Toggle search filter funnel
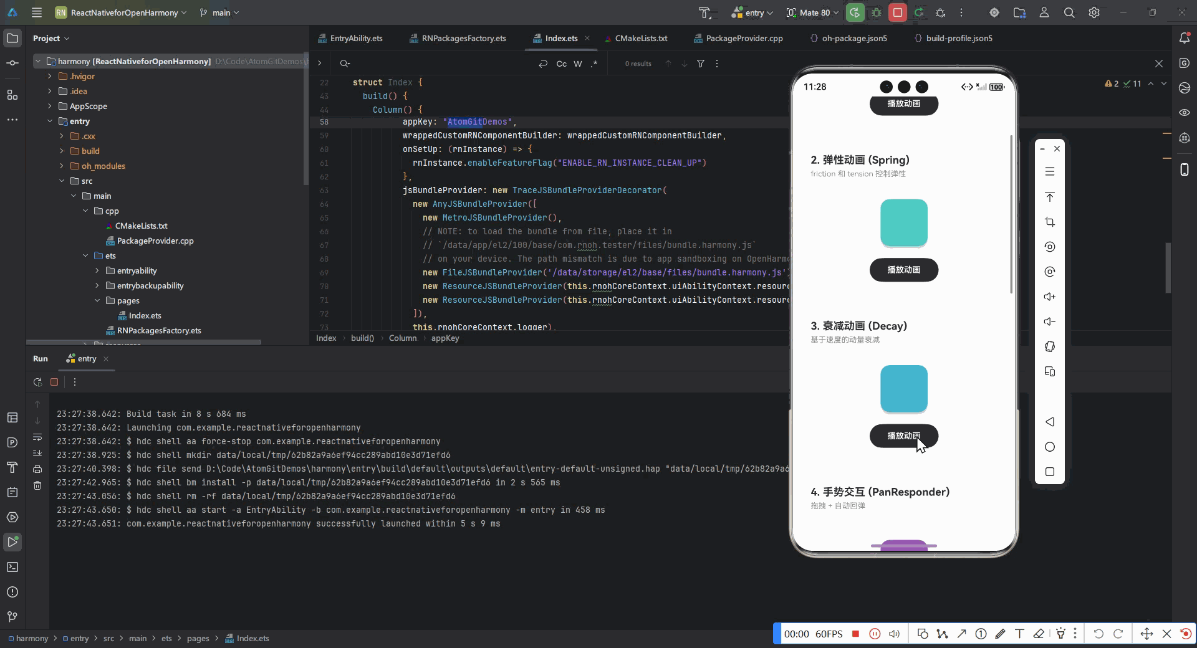 pos(701,64)
